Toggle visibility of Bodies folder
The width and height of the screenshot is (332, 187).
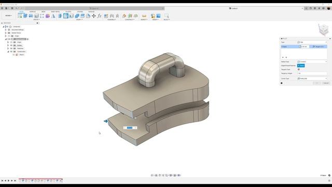point(11,45)
